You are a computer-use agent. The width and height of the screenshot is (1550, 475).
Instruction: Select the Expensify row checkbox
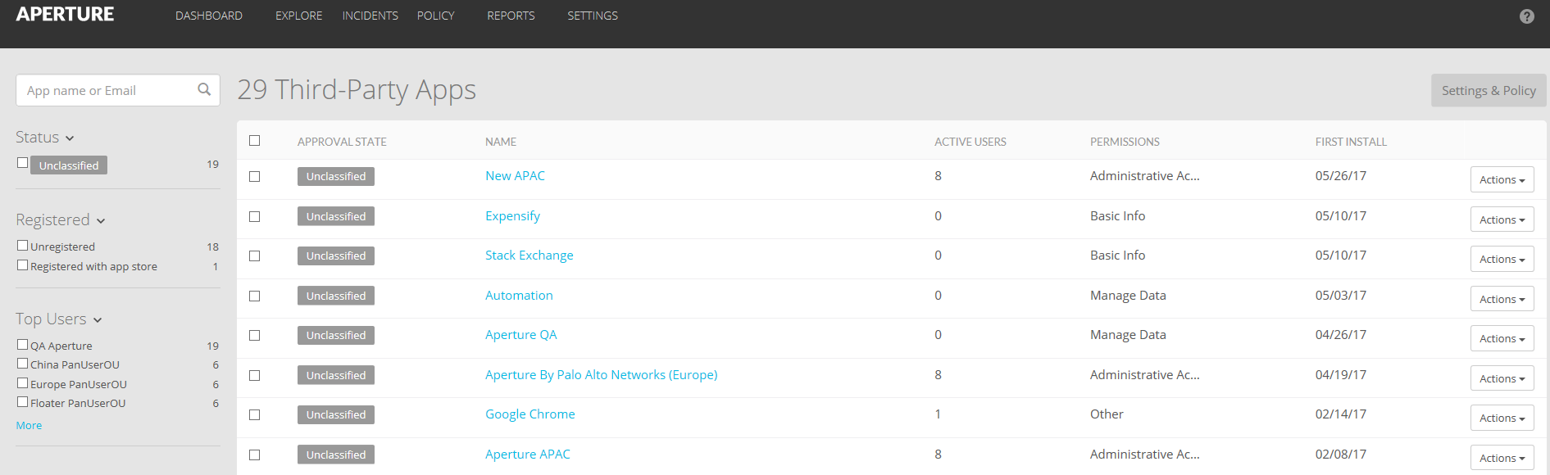[255, 217]
